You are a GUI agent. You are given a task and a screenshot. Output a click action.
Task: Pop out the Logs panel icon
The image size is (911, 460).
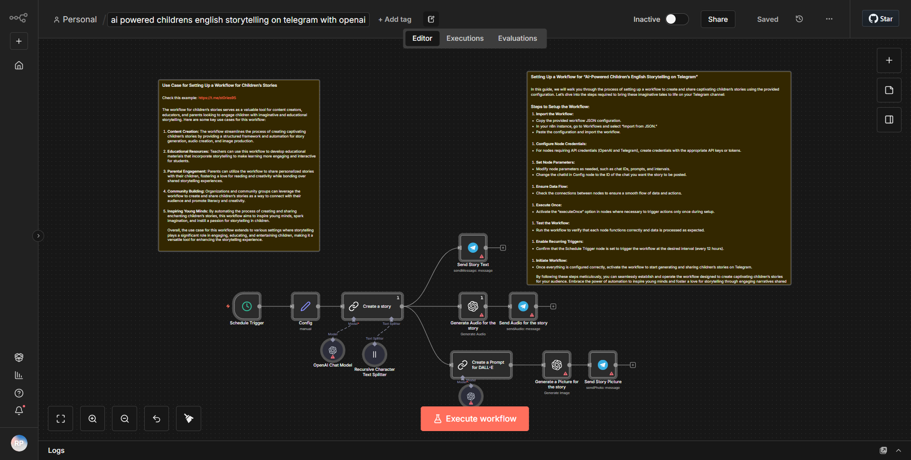(883, 451)
